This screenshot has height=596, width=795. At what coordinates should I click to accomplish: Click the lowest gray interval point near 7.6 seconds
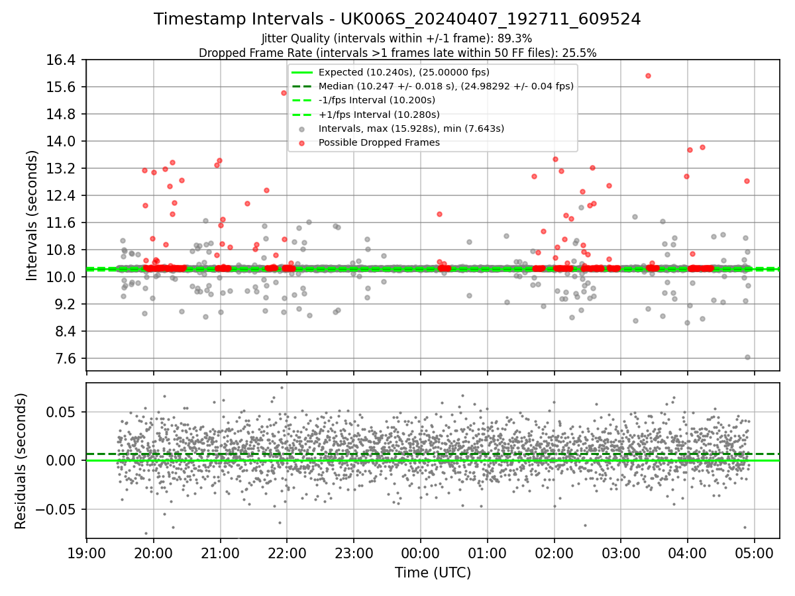pos(747,357)
